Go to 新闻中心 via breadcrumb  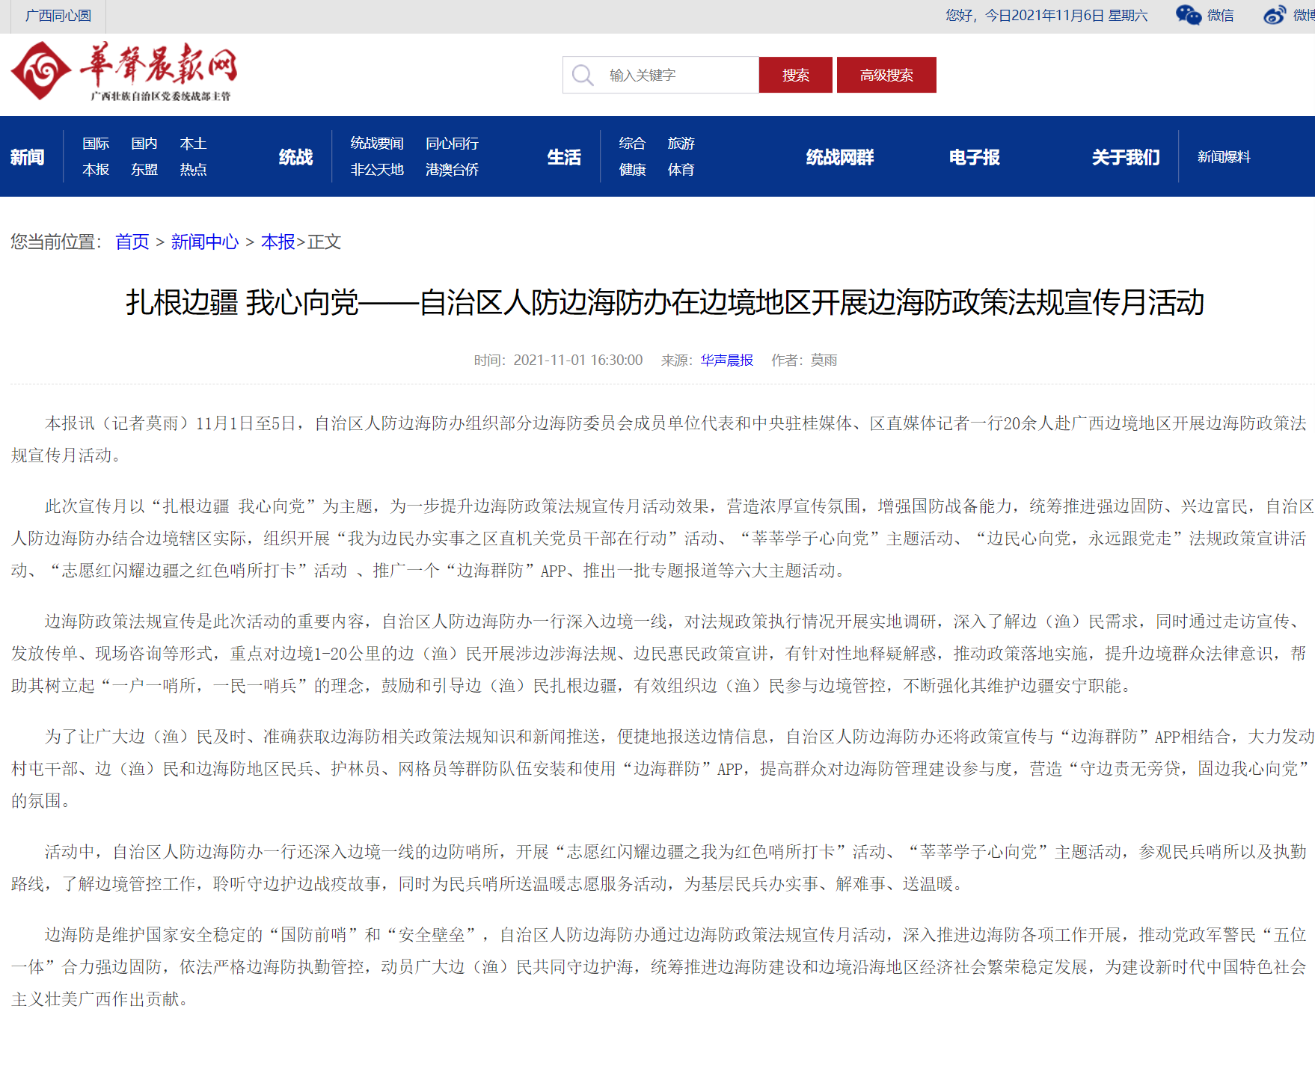pos(204,242)
